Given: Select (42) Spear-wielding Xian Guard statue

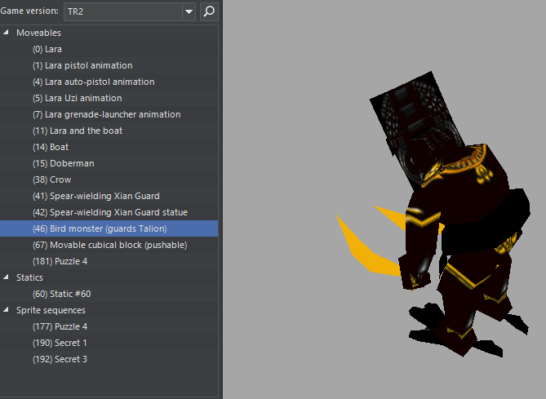Looking at the screenshot, I should point(110,212).
